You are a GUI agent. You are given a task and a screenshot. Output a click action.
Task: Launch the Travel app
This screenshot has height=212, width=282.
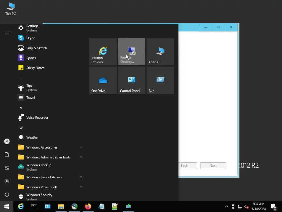(x=50, y=97)
